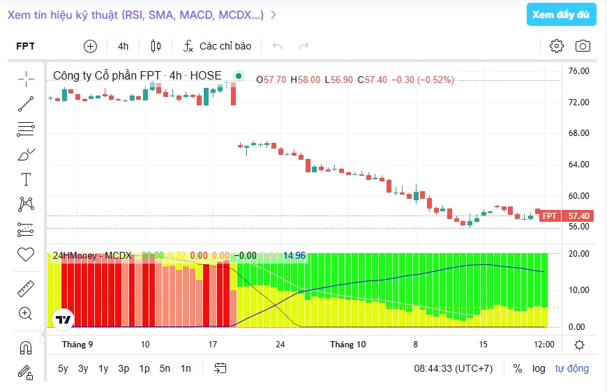Open chart settings gear

tap(557, 46)
